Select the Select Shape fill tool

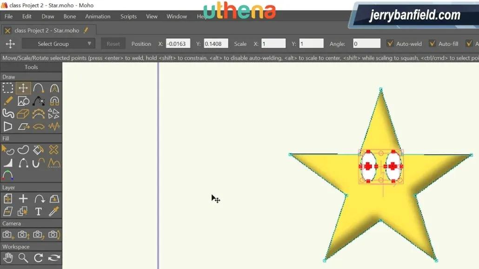point(8,150)
